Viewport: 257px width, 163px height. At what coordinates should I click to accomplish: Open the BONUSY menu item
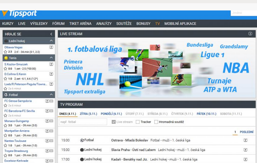click(143, 23)
